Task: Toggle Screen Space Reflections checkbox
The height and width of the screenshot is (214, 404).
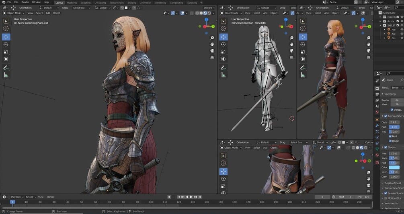Action: point(386,193)
